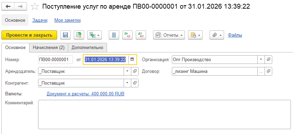This screenshot has width=293, height=134.
Task: Add document to favorites star
Action: tap(35, 7)
